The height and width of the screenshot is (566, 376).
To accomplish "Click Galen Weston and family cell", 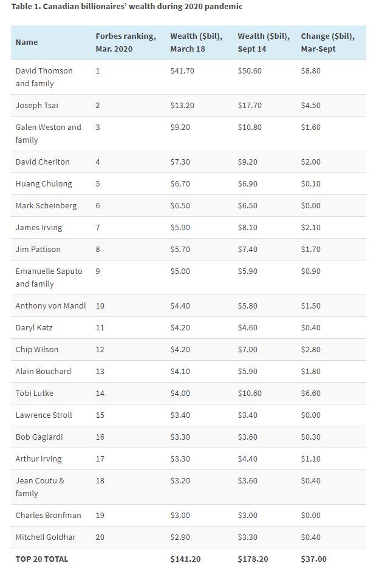I will [x=48, y=134].
